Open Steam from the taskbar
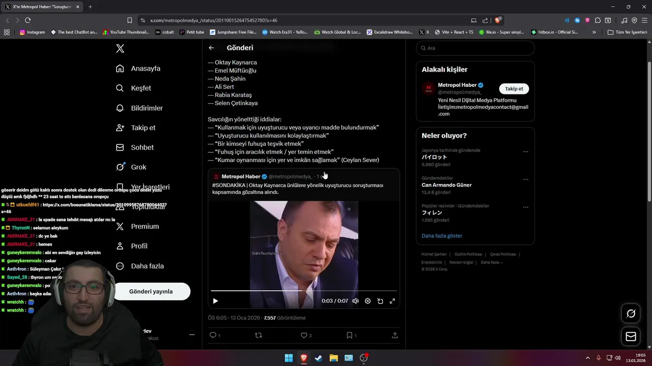This screenshot has height=366, width=652. (x=318, y=358)
